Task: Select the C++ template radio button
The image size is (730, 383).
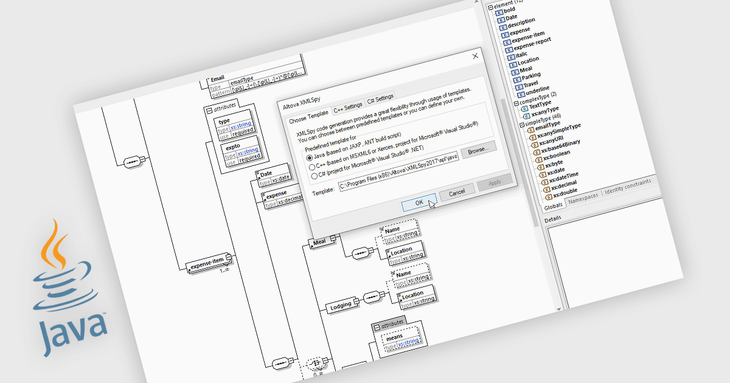Action: 311,167
